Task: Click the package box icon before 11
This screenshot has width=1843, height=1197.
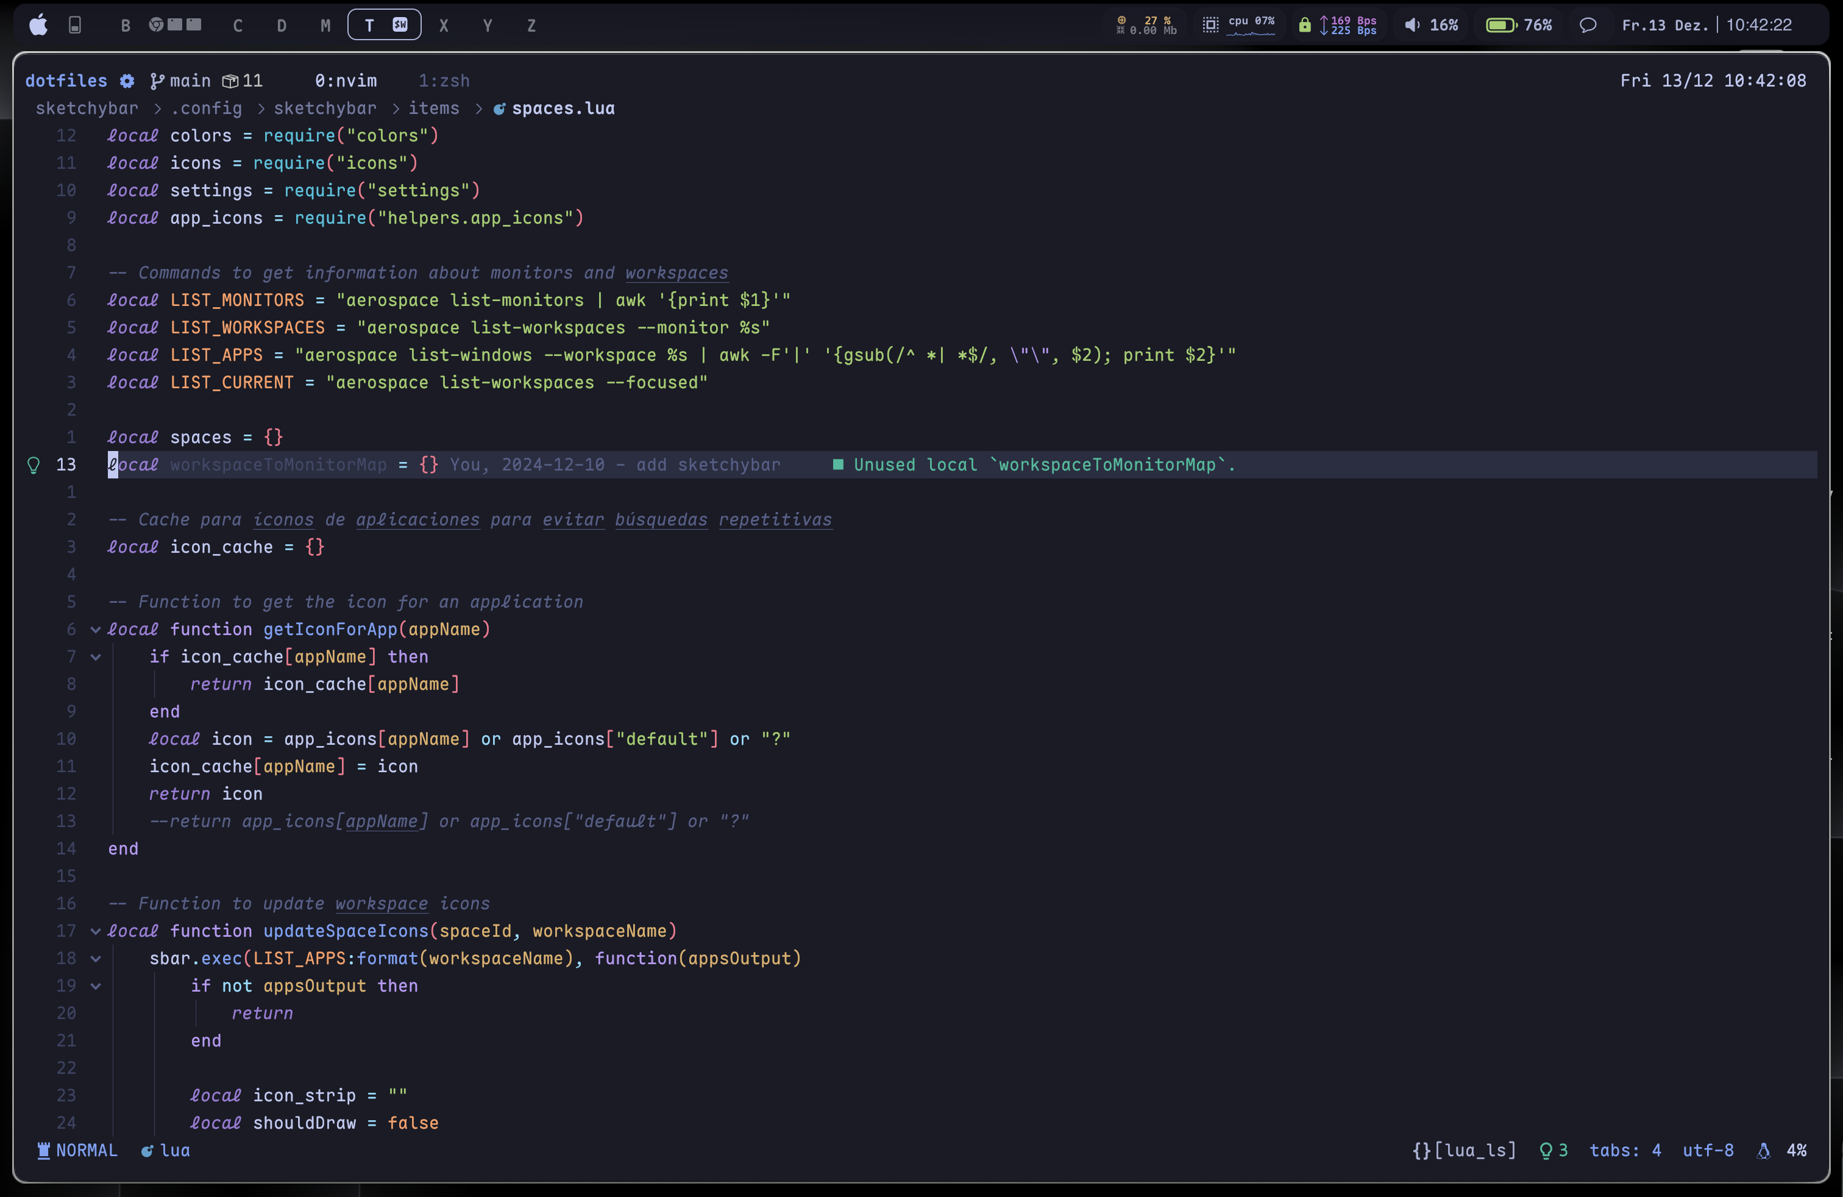Action: pyautogui.click(x=230, y=80)
